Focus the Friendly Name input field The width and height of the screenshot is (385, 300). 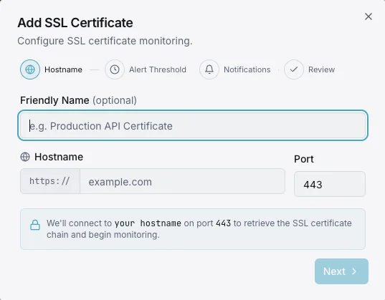[193, 125]
